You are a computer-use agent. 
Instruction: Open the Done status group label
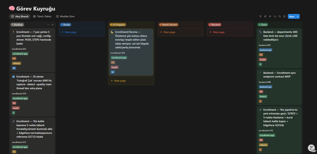[x=263, y=25]
